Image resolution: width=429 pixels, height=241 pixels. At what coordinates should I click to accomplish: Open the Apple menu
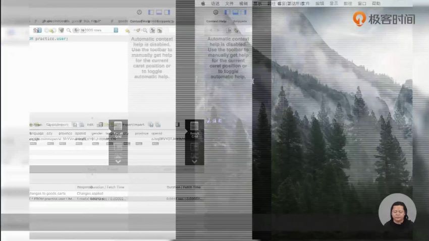pyautogui.click(x=203, y=4)
